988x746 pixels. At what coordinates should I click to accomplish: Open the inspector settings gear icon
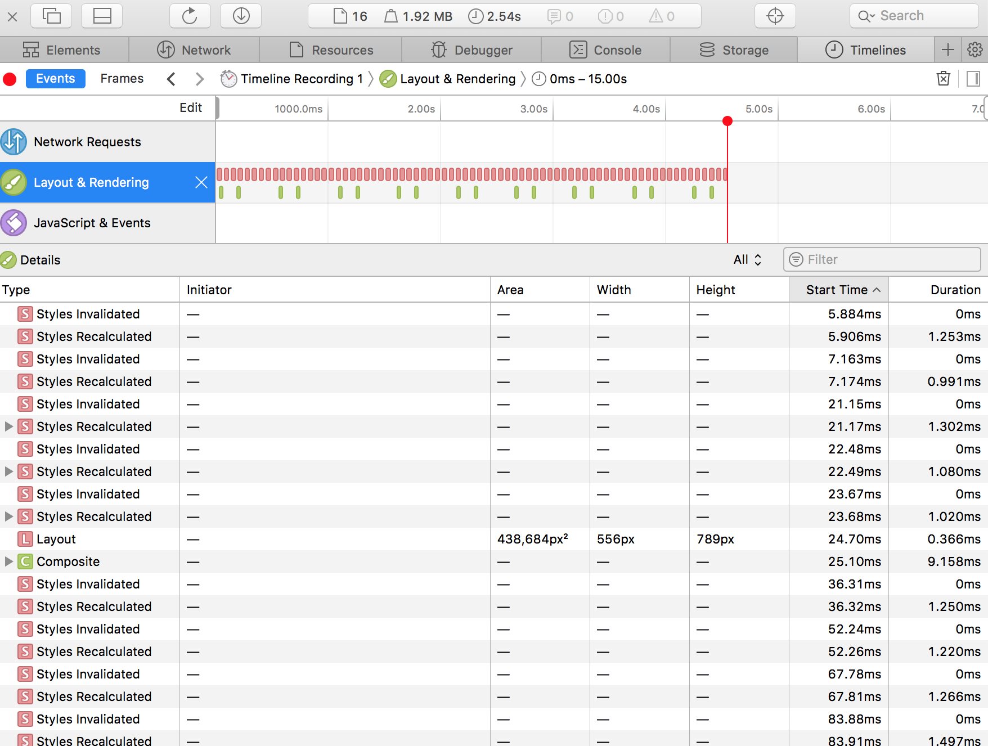[974, 50]
